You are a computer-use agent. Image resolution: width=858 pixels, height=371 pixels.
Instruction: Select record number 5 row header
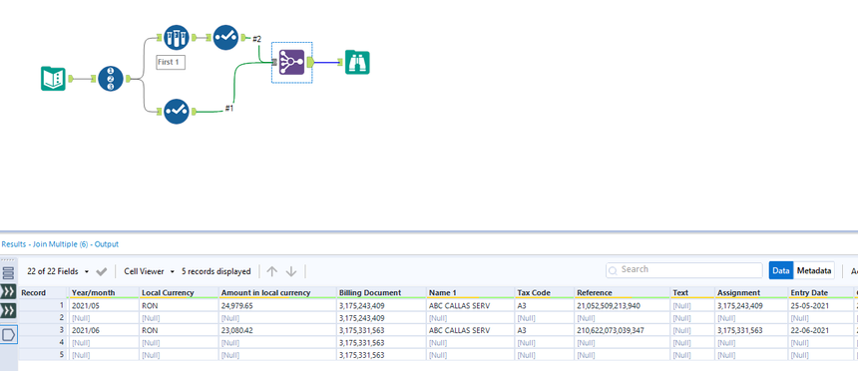pos(43,355)
